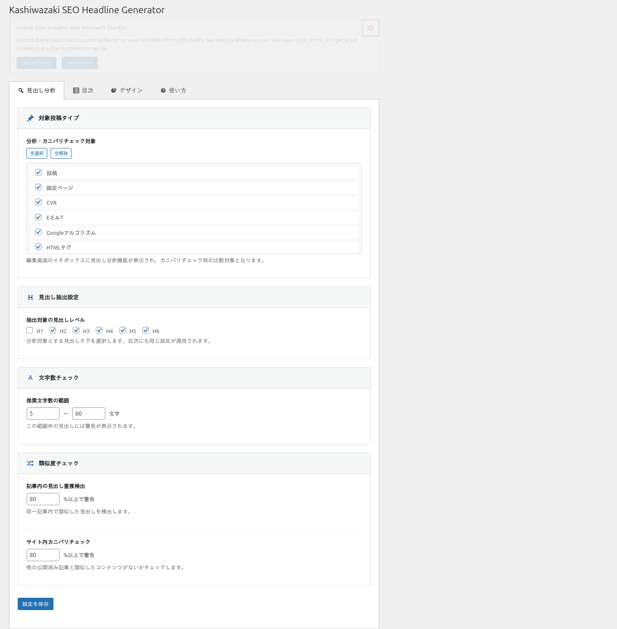Focus the minimum character count field
The width and height of the screenshot is (617, 629).
[x=43, y=414]
